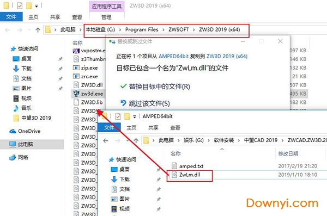This screenshot has height=216, width=327.
Task: Unpin 下载 pin icon in ZW3D sidebar
Action: [60, 69]
